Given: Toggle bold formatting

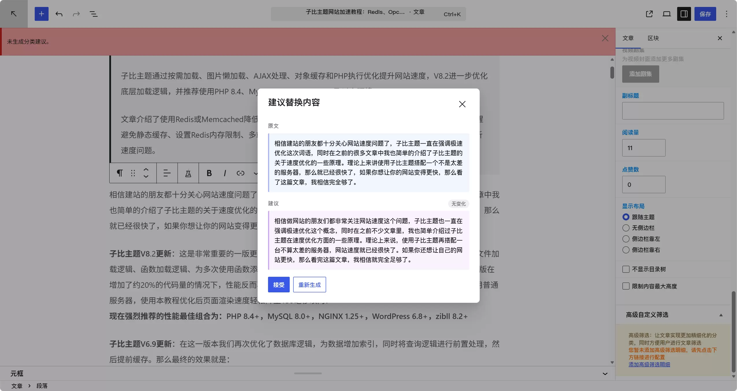Looking at the screenshot, I should [x=209, y=173].
